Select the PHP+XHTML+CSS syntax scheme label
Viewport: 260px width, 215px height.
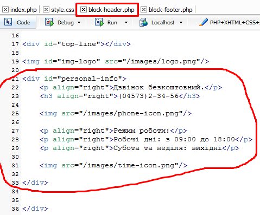[235, 23]
